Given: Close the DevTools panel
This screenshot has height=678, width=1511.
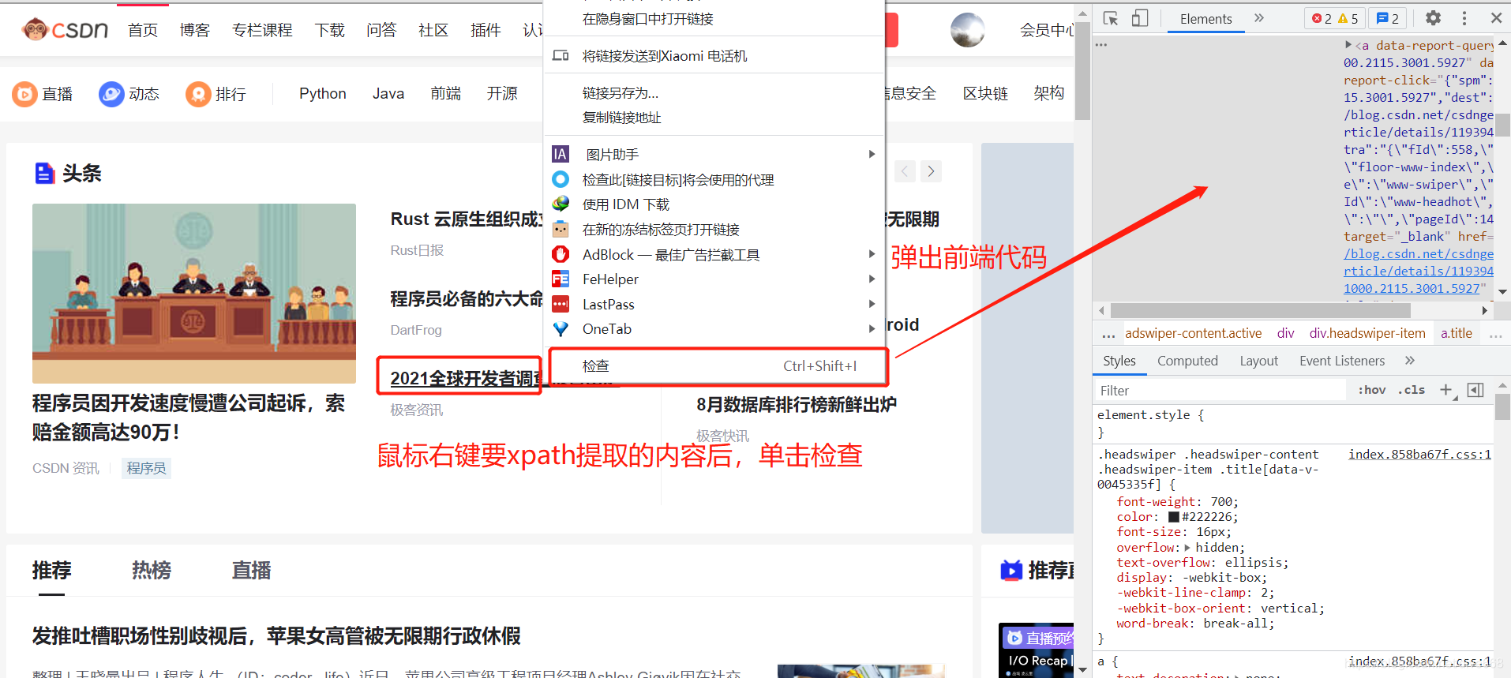Looking at the screenshot, I should tap(1496, 18).
